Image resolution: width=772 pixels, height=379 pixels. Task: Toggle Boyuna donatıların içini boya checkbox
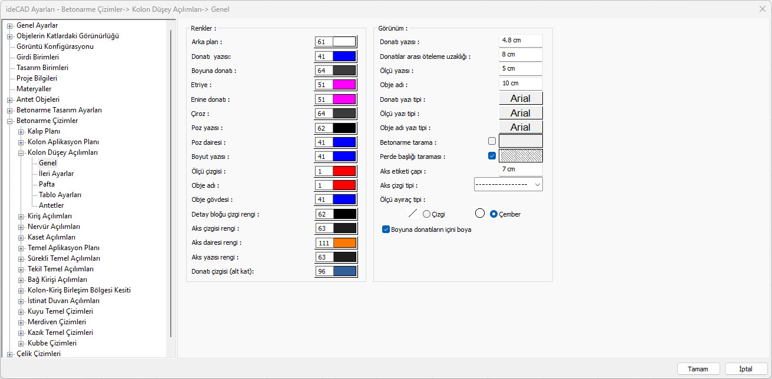coord(386,230)
